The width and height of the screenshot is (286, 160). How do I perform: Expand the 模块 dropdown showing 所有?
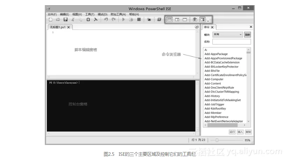click(228, 34)
